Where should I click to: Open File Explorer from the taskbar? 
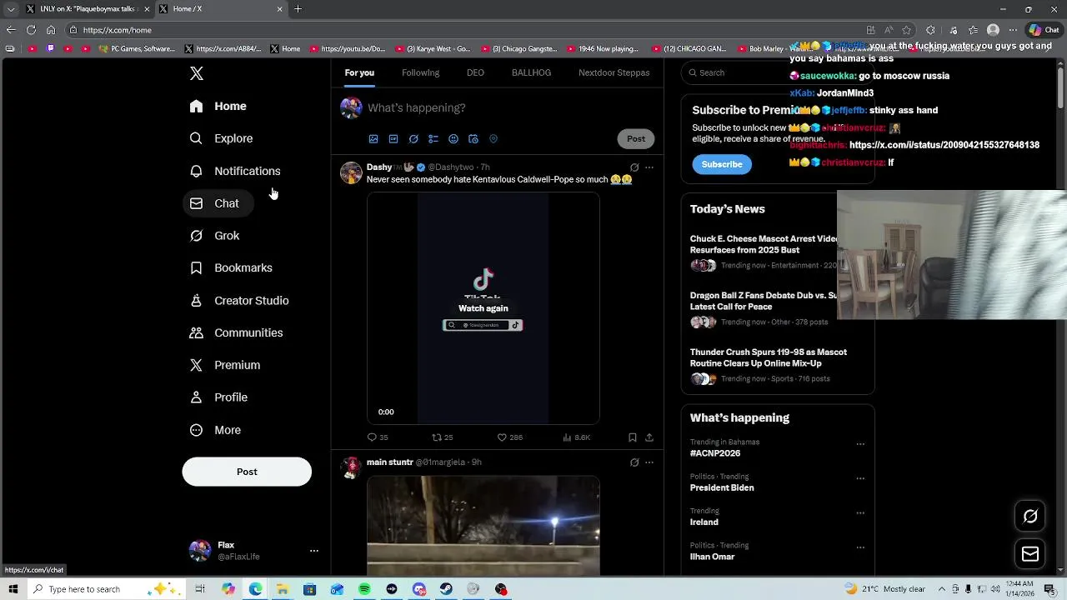(x=283, y=589)
